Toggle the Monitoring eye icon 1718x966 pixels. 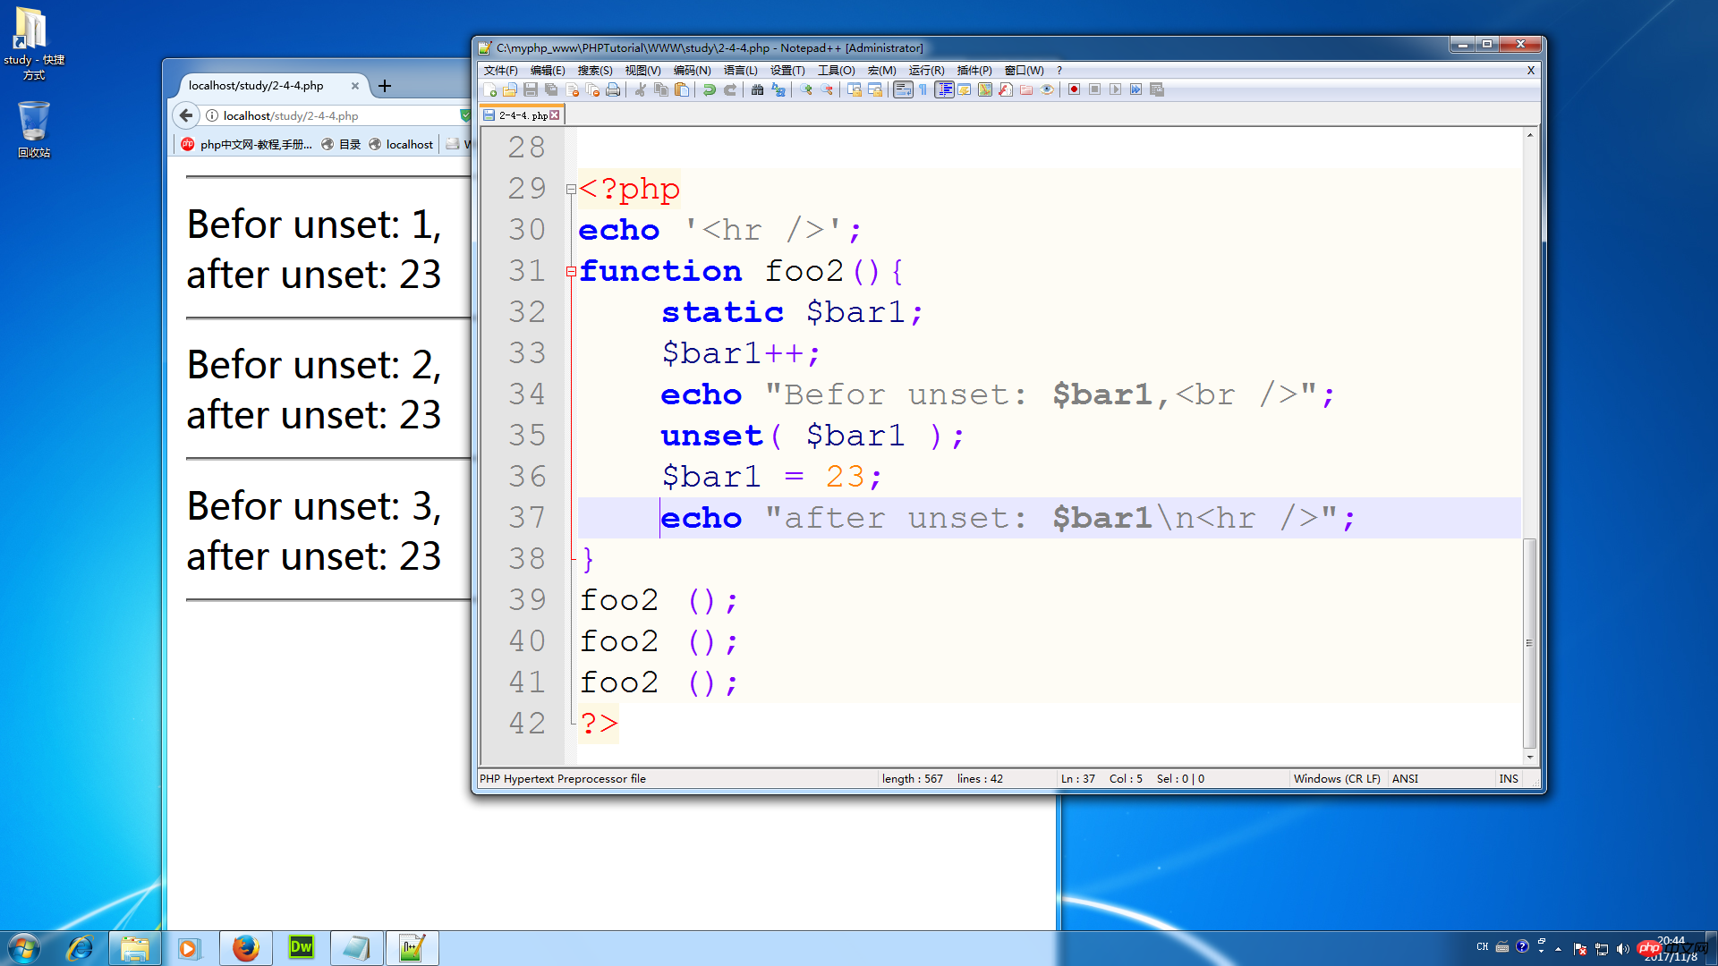point(1047,89)
